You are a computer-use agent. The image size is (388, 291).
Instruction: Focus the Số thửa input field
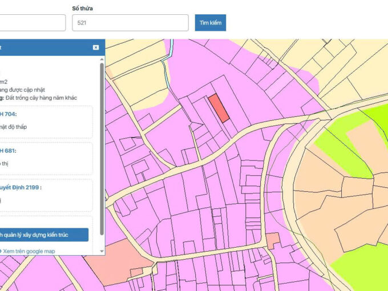pyautogui.click(x=130, y=23)
